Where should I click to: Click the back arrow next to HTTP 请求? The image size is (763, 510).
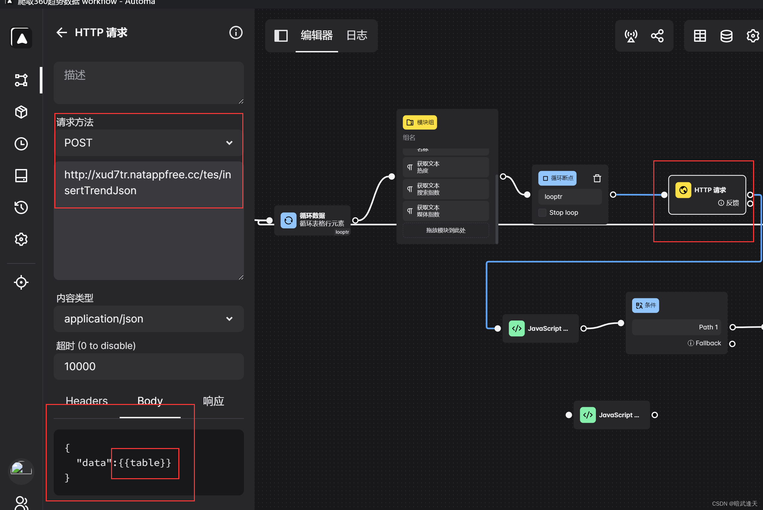pos(62,32)
